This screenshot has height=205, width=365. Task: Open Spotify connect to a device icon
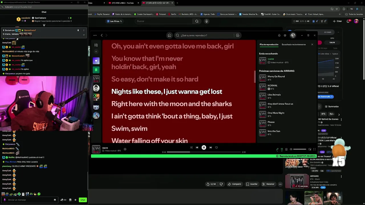tap(286, 149)
